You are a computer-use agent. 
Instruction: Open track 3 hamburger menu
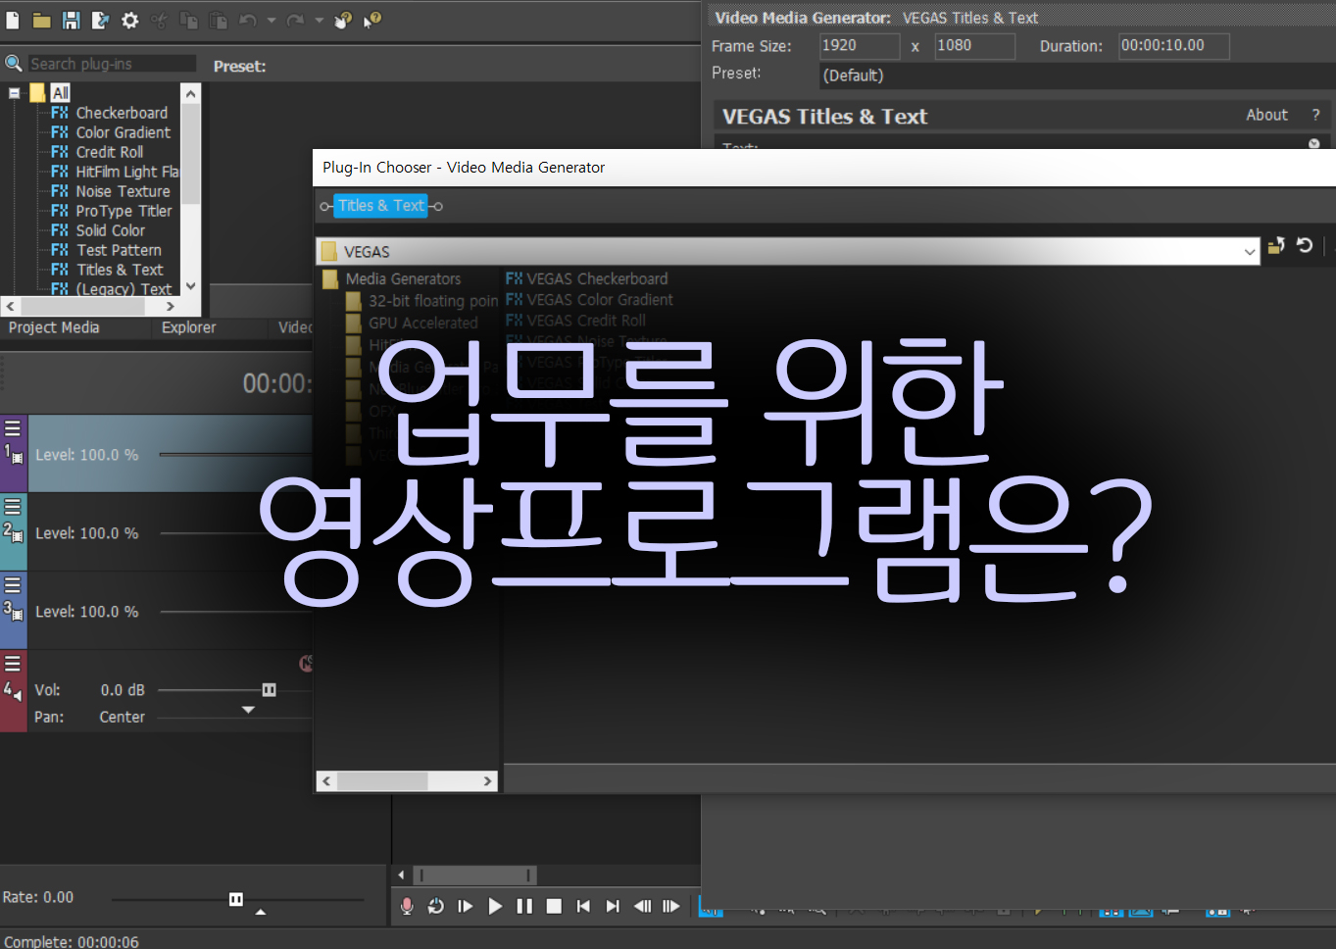click(13, 585)
